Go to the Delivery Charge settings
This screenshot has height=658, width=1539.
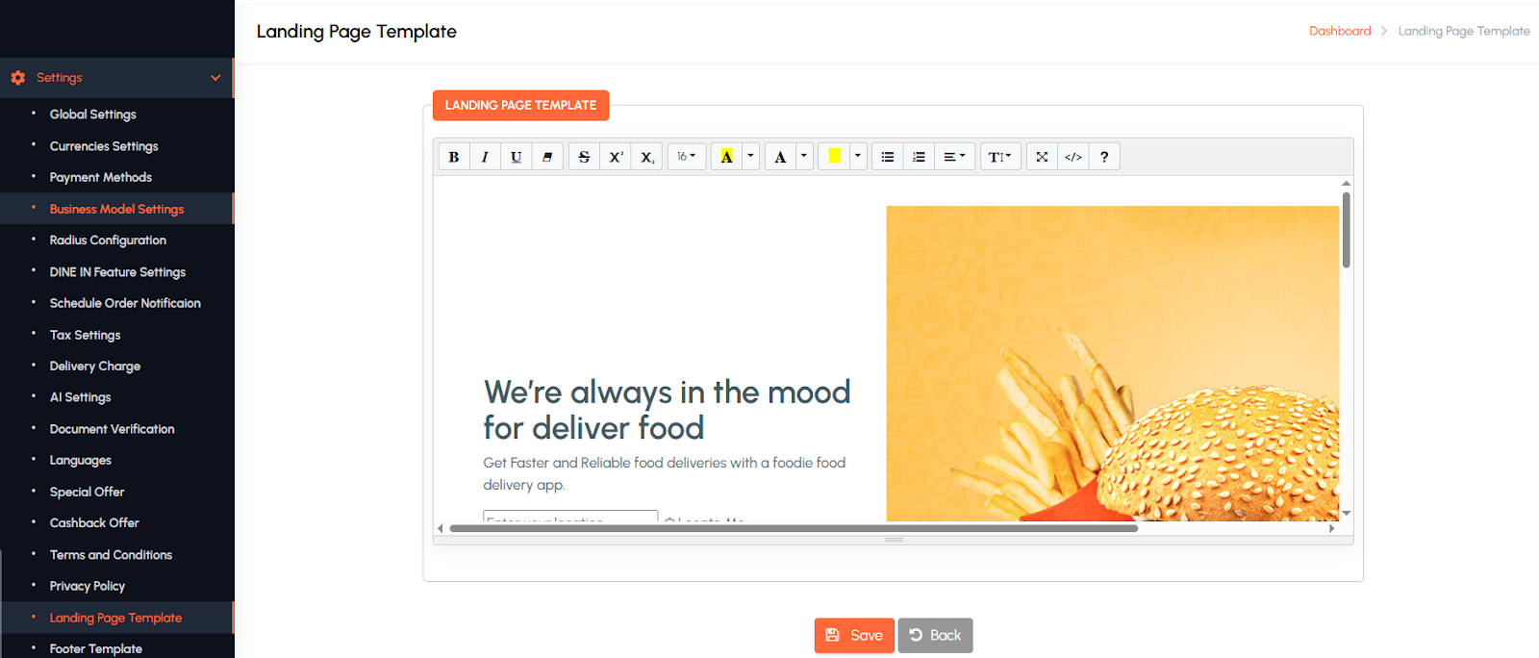pos(95,367)
